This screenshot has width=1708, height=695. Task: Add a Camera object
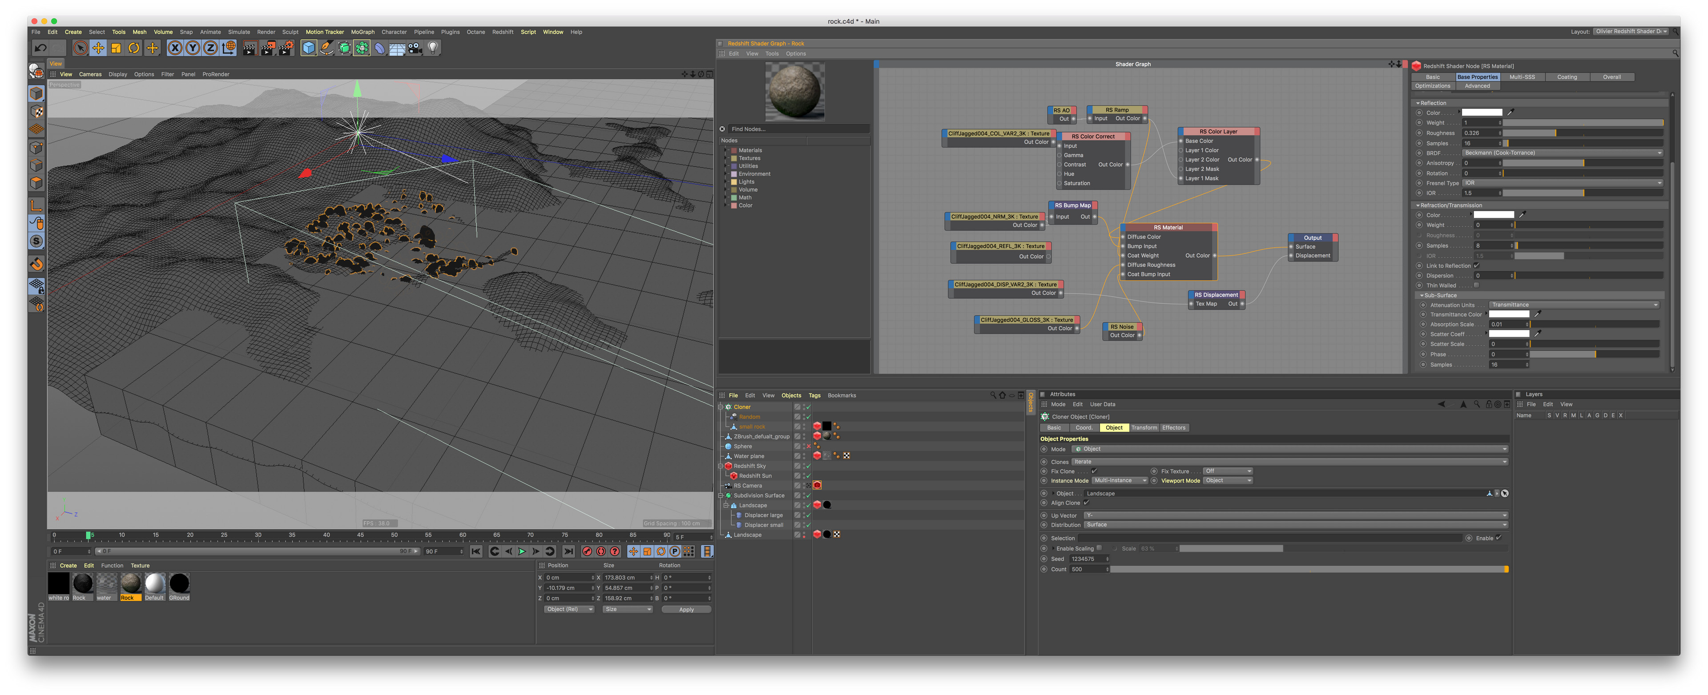point(415,48)
